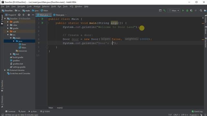The image size is (207, 116).
Task: Open the 4: Run tool window
Action: click(x=33, y=111)
